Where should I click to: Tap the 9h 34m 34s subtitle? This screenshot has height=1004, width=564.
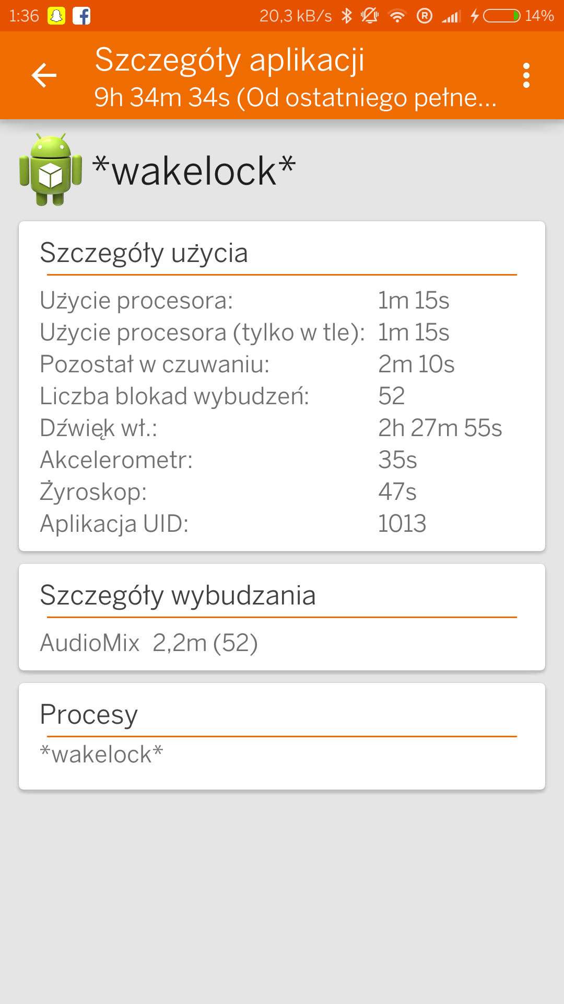(x=295, y=97)
